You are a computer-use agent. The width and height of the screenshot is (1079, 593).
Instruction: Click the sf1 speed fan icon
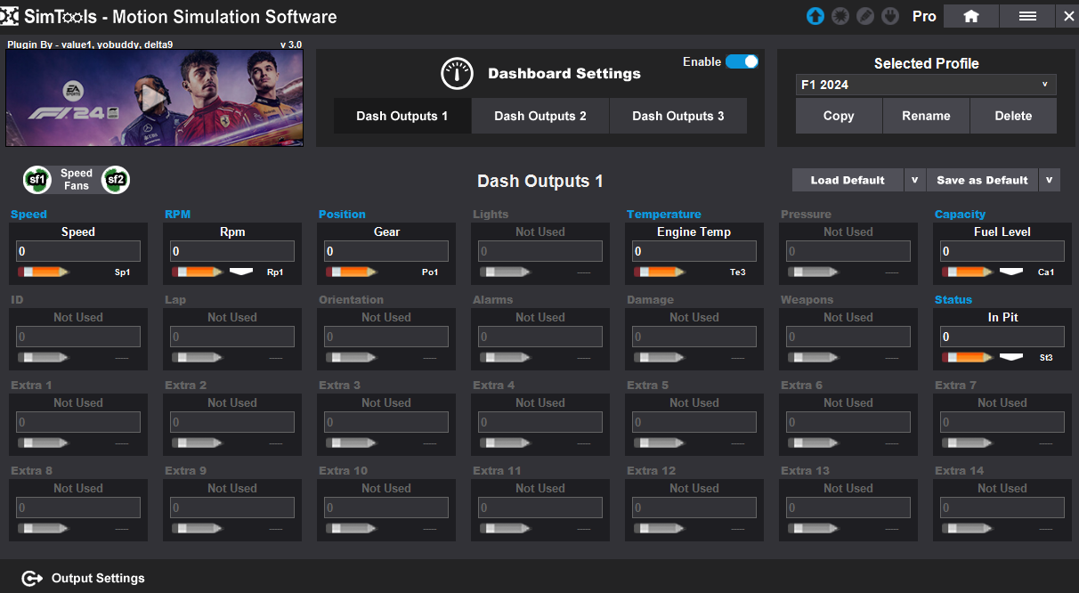(x=37, y=180)
